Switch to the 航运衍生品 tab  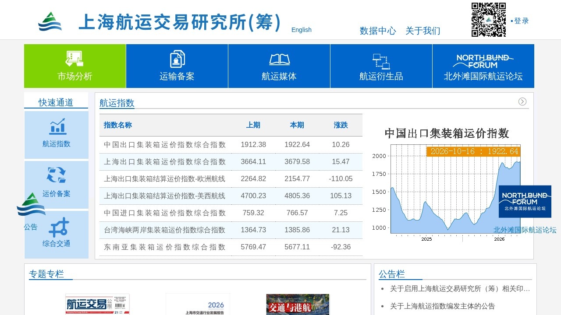tap(381, 66)
